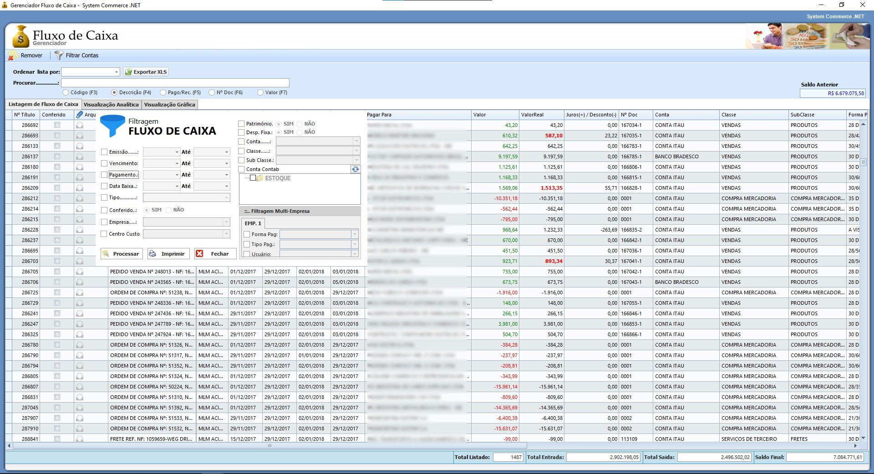Switch to the Visualização Analítica tab
The height and width of the screenshot is (474, 874).
tap(111, 105)
